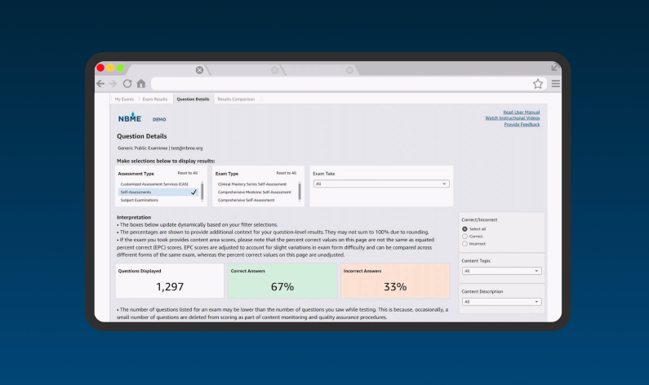Image resolution: width=649 pixels, height=385 pixels.
Task: Select Comprehensive Self-Assessment exam type
Action: pos(246,200)
